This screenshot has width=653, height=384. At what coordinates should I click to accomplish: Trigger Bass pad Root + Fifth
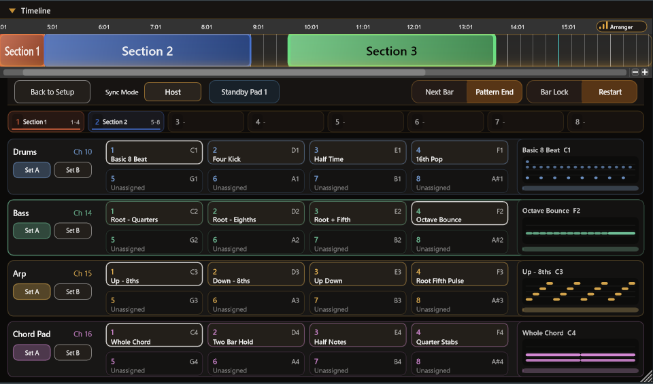358,213
